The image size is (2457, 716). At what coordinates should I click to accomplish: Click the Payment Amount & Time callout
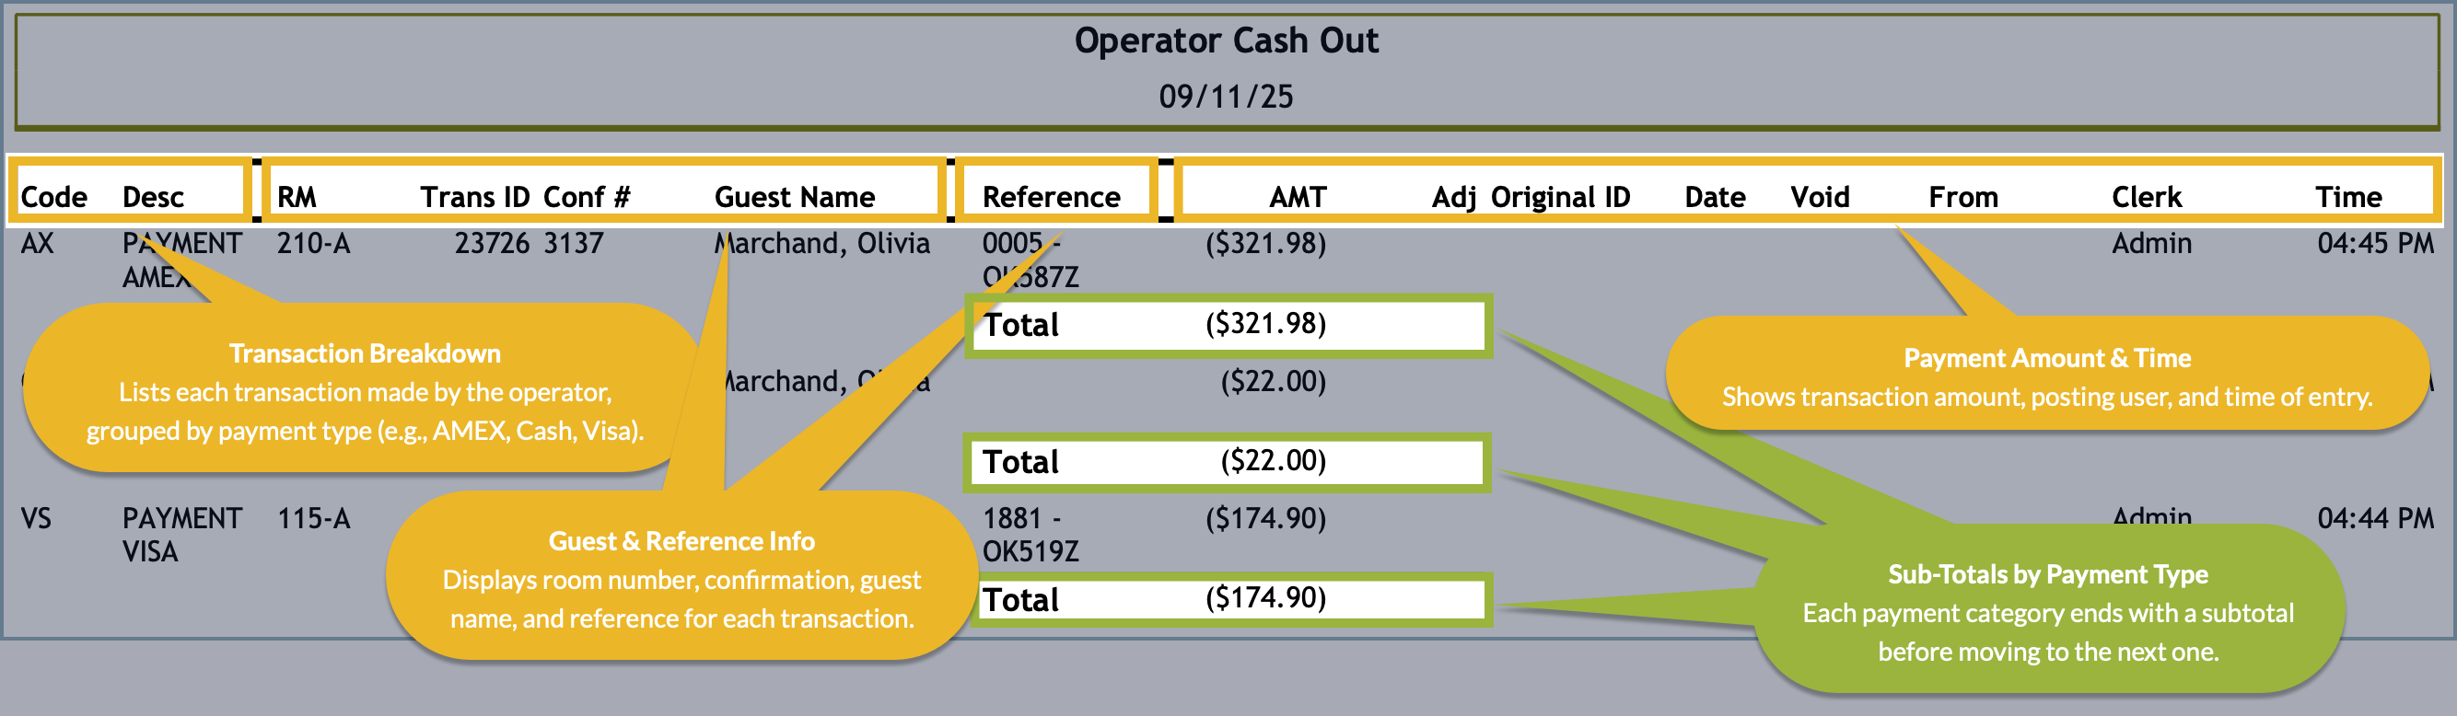coord(2046,376)
